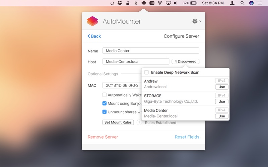Open the Dropbox menu bar icon

pos(120,3)
